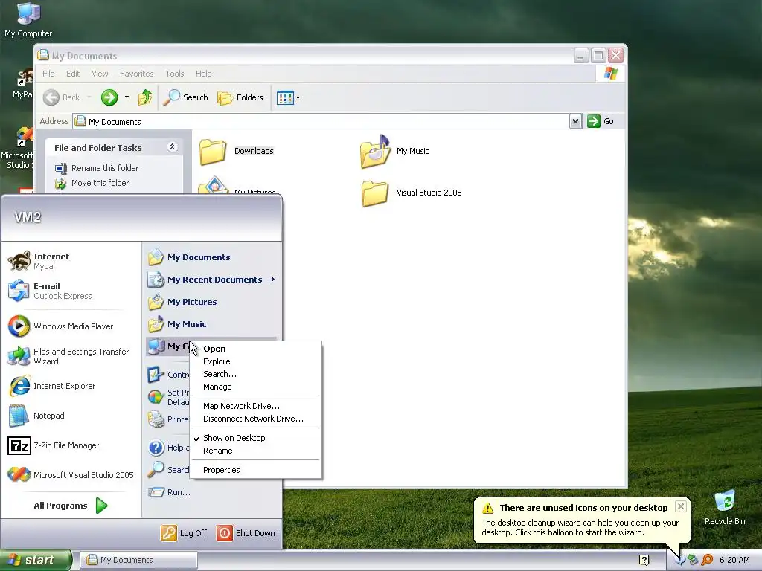Collapse the File and Folder Tasks panel

tap(172, 147)
